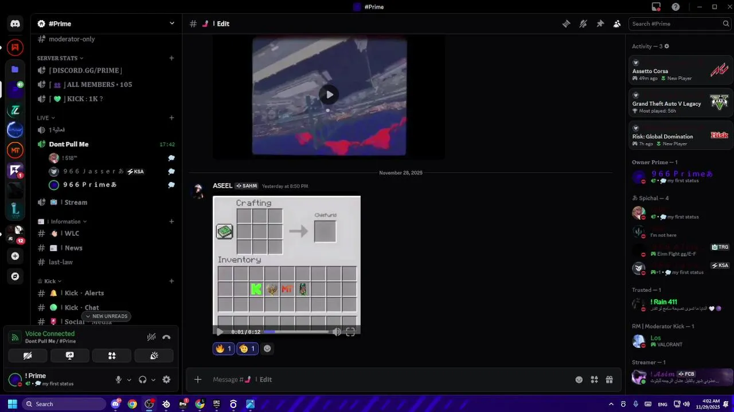Viewport: 734px width, 412px height.
Task: Open the Windows Start menu
Action: [x=12, y=404]
